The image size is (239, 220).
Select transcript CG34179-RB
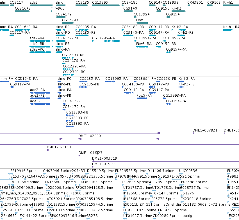[x=60, y=41]
